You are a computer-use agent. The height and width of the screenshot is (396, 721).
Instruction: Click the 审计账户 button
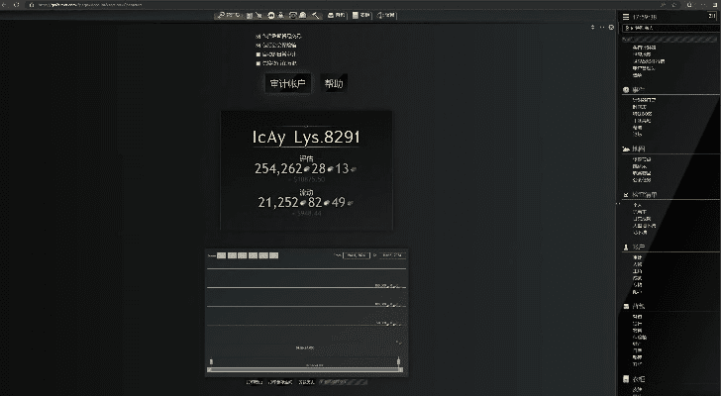pyautogui.click(x=288, y=84)
